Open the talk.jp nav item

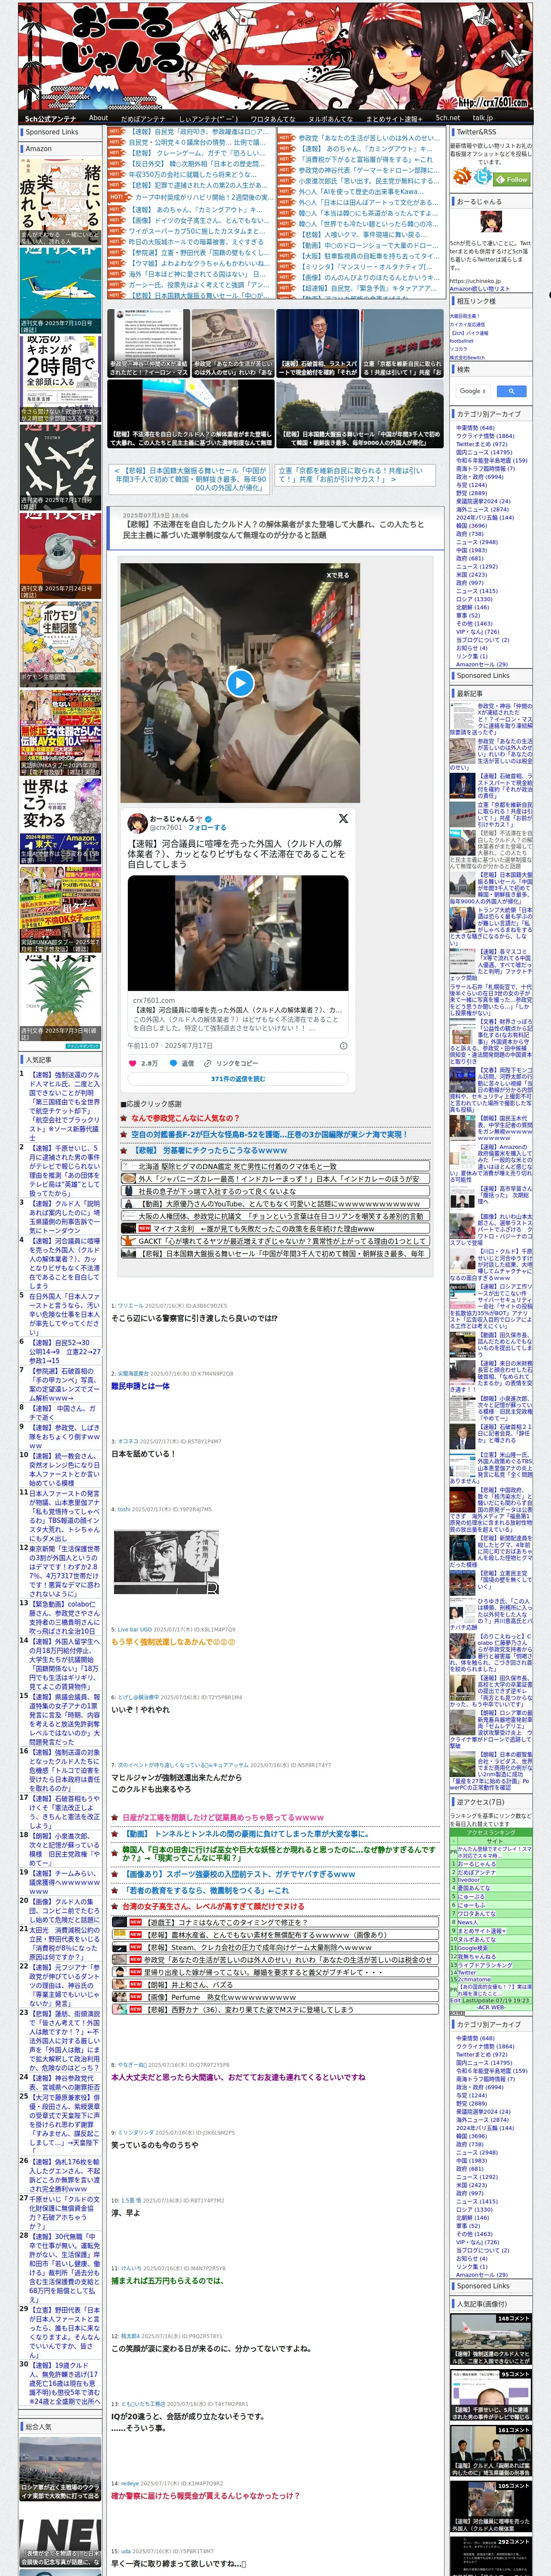point(483,118)
